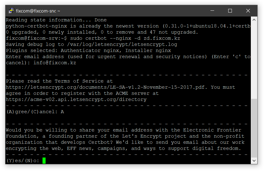Screen dimensions: 264x171
Task: Click the zd.fixcom.kz domain in command
Action: [x=162, y=38]
